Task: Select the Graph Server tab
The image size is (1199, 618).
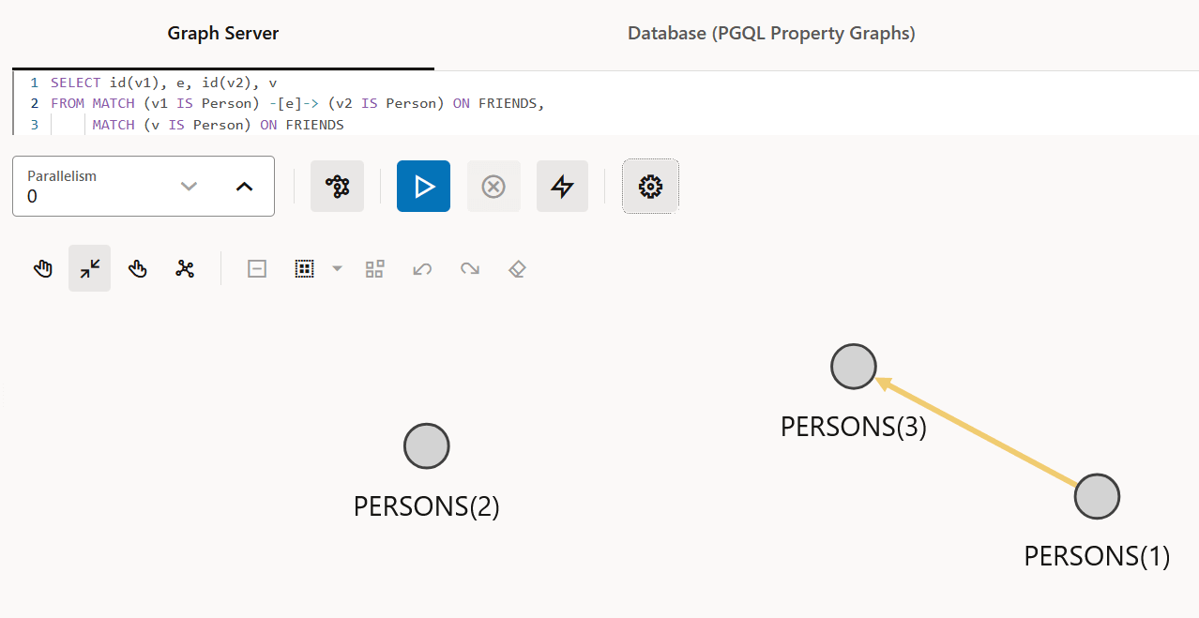Action: coord(223,34)
